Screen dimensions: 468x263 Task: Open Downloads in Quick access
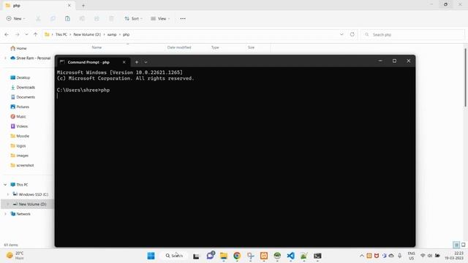point(23,88)
